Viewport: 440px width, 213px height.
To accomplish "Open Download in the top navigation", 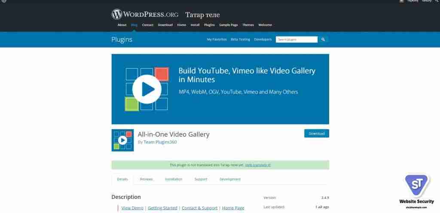I will coord(165,25).
